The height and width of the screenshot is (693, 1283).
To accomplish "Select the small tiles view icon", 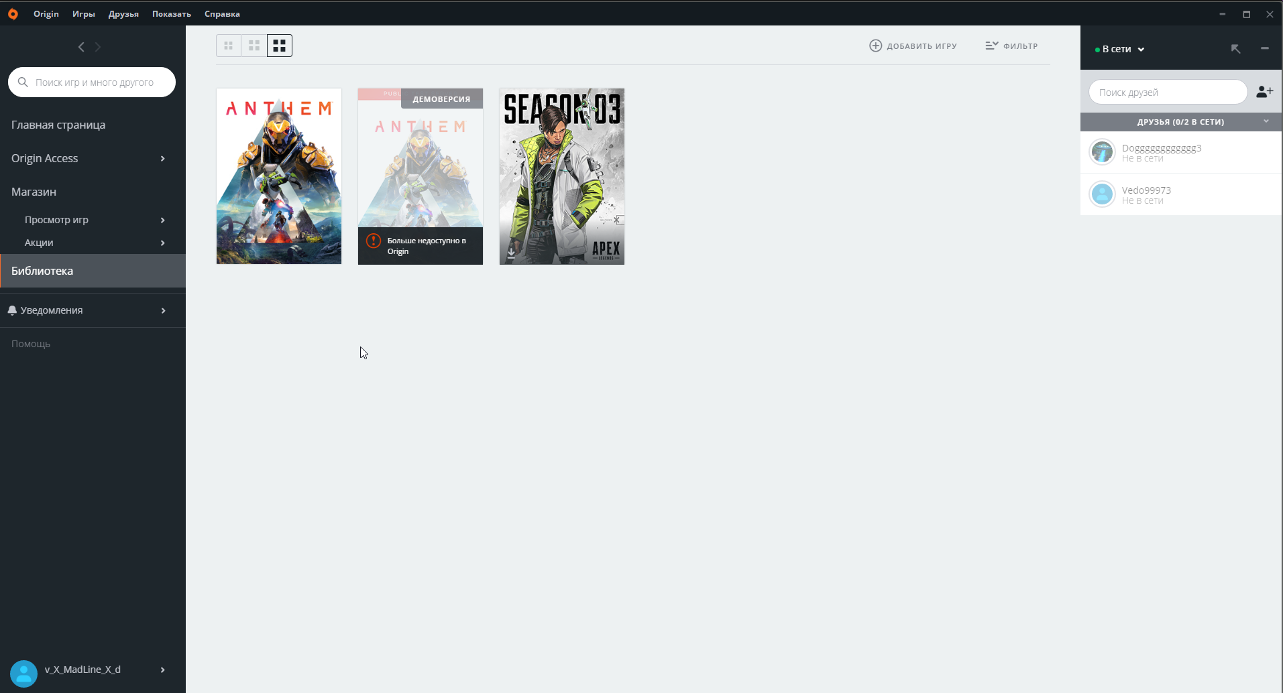I will [x=229, y=46].
